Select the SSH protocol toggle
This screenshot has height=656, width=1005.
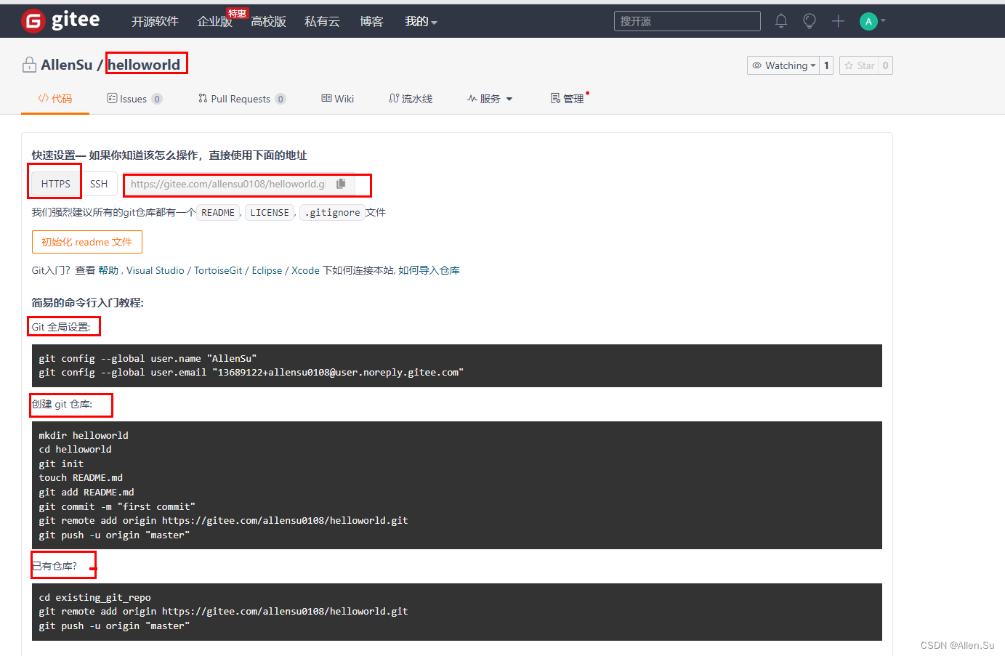(99, 184)
